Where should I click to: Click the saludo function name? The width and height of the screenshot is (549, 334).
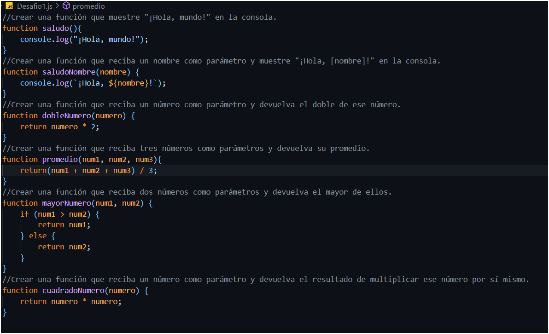56,29
